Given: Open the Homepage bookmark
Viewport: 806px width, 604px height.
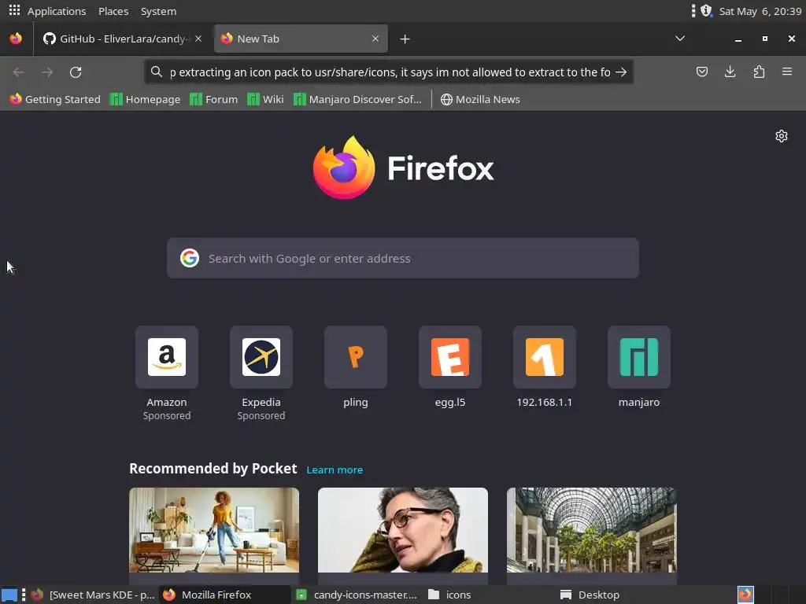Looking at the screenshot, I should point(146,99).
